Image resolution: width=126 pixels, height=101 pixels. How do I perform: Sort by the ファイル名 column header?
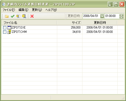coord(29,23)
